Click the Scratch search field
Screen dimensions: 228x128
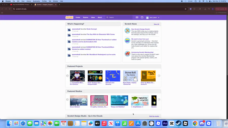point(119,17)
